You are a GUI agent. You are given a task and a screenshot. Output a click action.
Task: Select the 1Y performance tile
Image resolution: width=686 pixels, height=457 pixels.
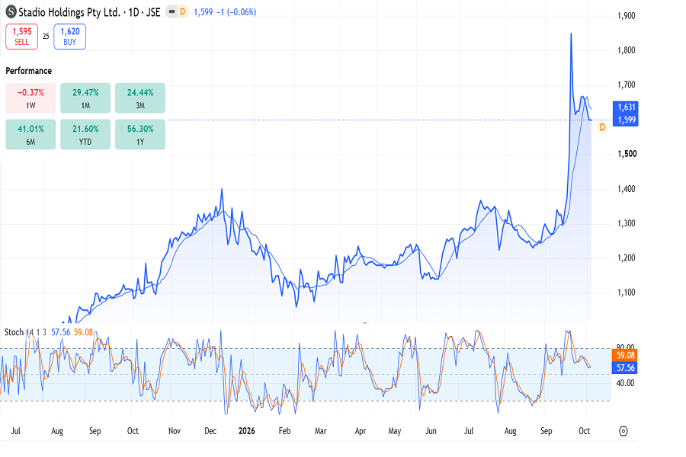[140, 134]
